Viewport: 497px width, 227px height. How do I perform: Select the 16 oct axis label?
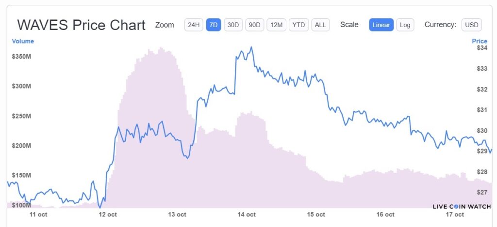pyautogui.click(x=385, y=215)
